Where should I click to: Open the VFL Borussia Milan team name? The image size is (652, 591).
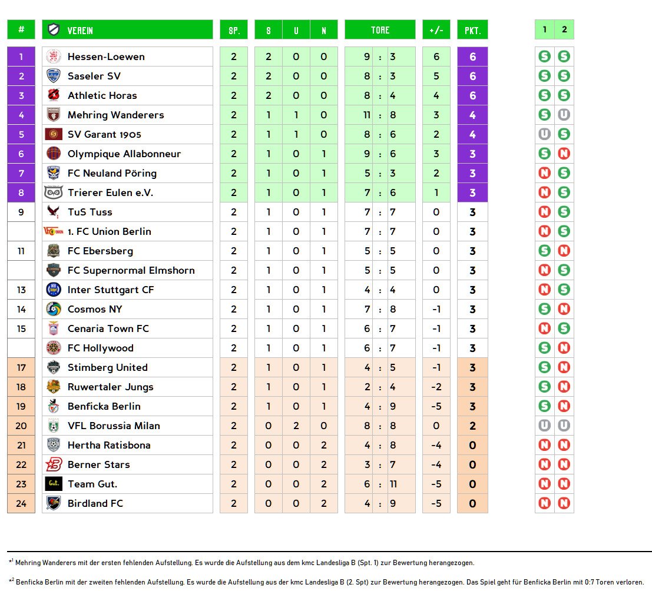pyautogui.click(x=114, y=426)
